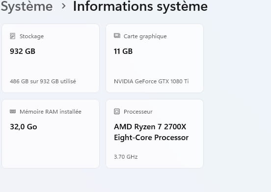Click the breadcrumb chevron separator
Viewport: 271px width, 192px height.
(x=64, y=6)
